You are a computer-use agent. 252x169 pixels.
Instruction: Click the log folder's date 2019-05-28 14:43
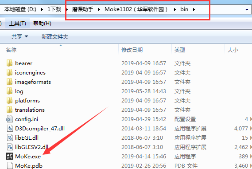(x=143, y=91)
